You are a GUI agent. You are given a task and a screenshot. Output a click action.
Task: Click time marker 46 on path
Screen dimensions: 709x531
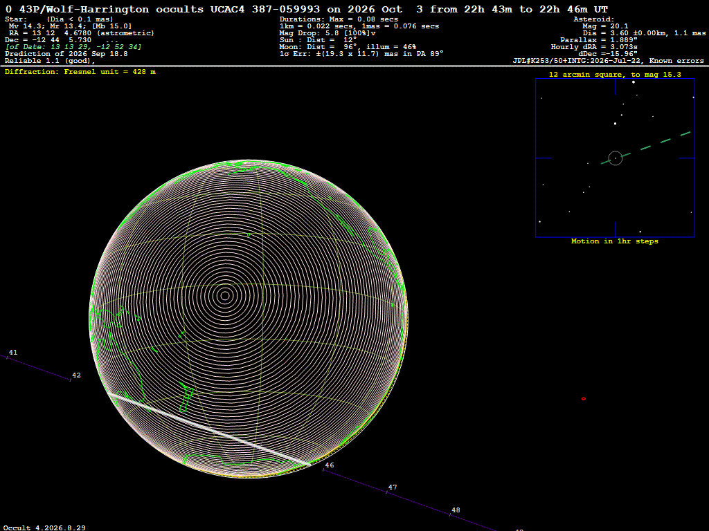(330, 465)
